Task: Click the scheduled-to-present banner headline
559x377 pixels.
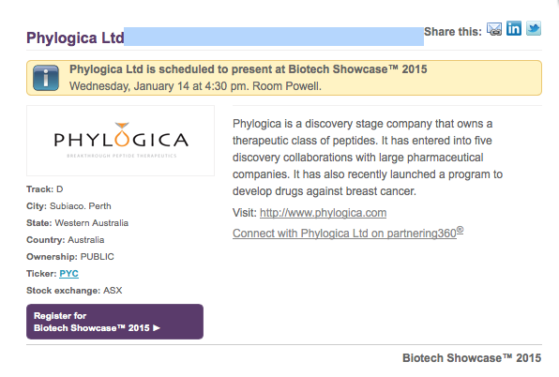Action: click(x=249, y=69)
